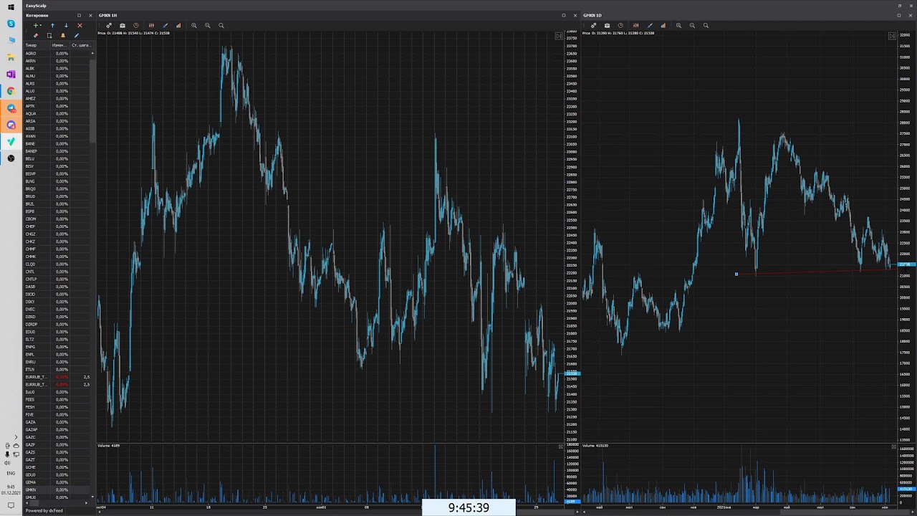Open the dropdown arrow beside the green plus
The image size is (917, 516).
pos(40,26)
